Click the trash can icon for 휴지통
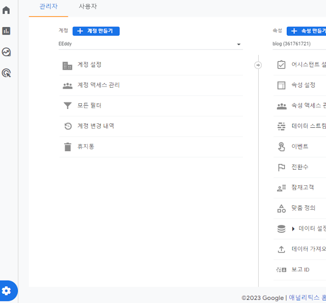Viewport: 326px width, 303px height. tap(67, 147)
